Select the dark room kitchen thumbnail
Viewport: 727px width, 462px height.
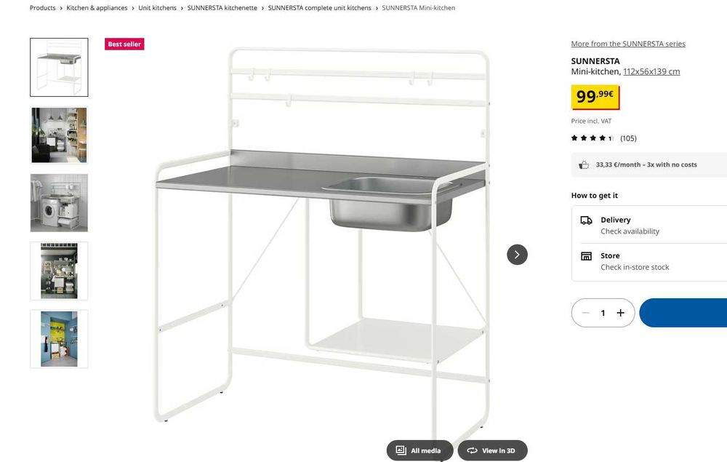[x=59, y=135]
